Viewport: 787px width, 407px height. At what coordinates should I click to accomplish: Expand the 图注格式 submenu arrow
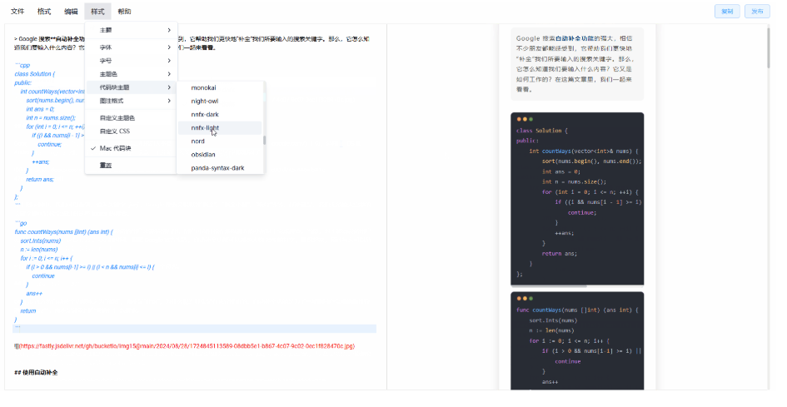point(169,101)
